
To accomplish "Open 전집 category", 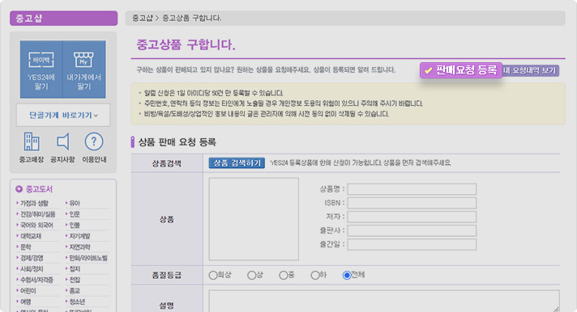I will pos(75,280).
